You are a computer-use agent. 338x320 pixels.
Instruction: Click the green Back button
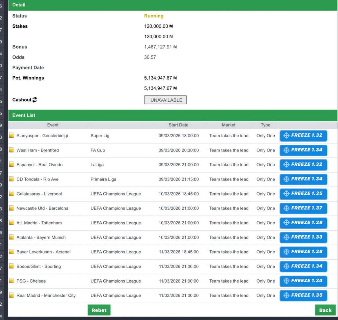click(x=325, y=310)
